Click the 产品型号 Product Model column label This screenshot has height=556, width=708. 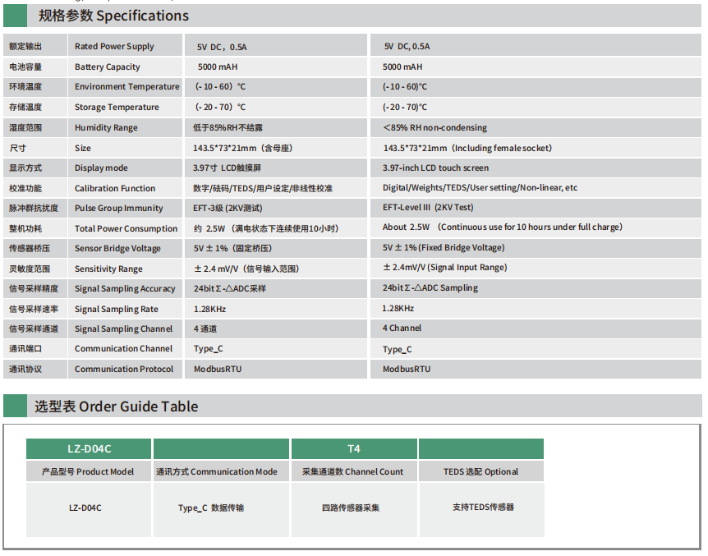(x=88, y=471)
